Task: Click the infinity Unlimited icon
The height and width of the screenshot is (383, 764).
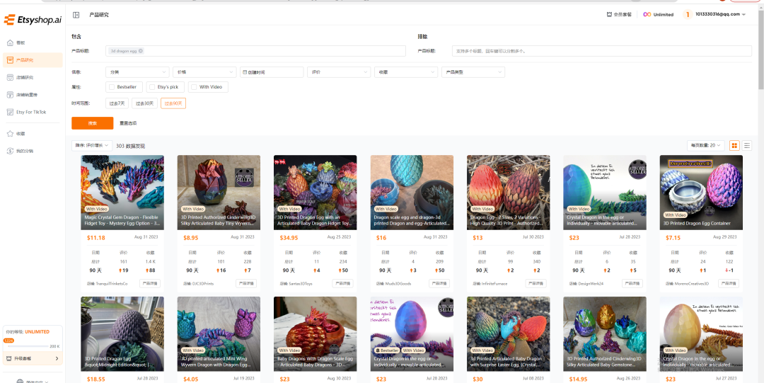Action: click(647, 15)
